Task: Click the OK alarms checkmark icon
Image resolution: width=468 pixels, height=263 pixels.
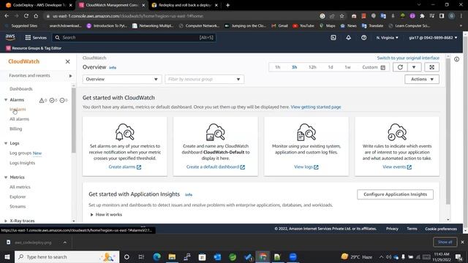Action: tap(52, 100)
